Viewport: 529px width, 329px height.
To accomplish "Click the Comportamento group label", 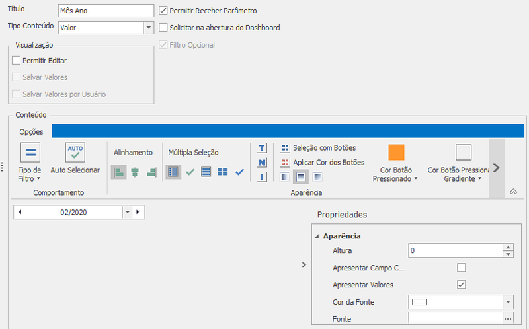I will pos(59,192).
